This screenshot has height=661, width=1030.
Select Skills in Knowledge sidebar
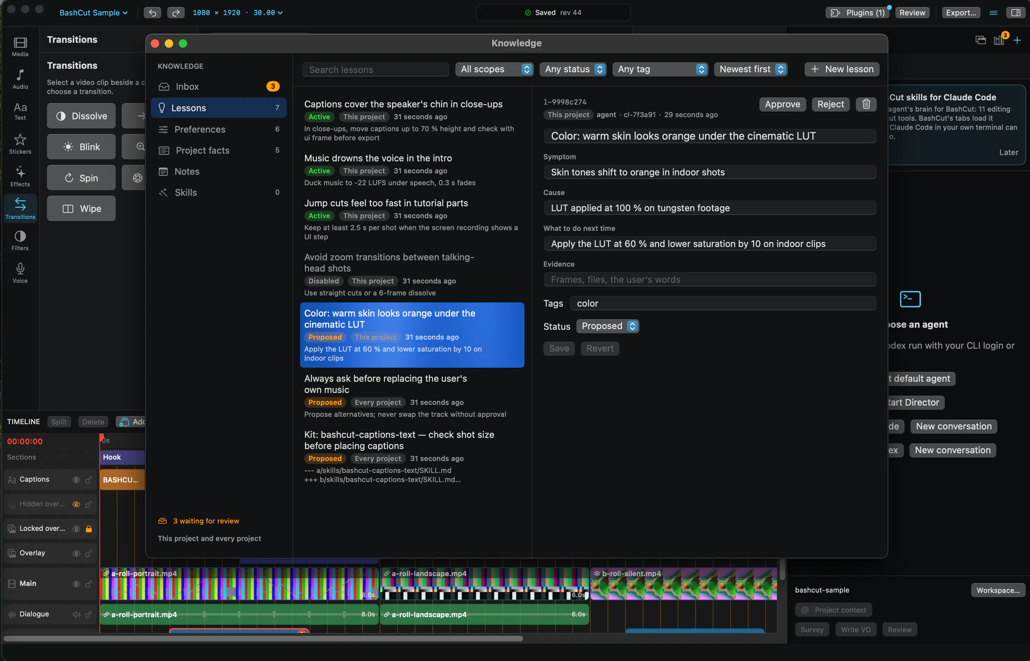(x=219, y=192)
